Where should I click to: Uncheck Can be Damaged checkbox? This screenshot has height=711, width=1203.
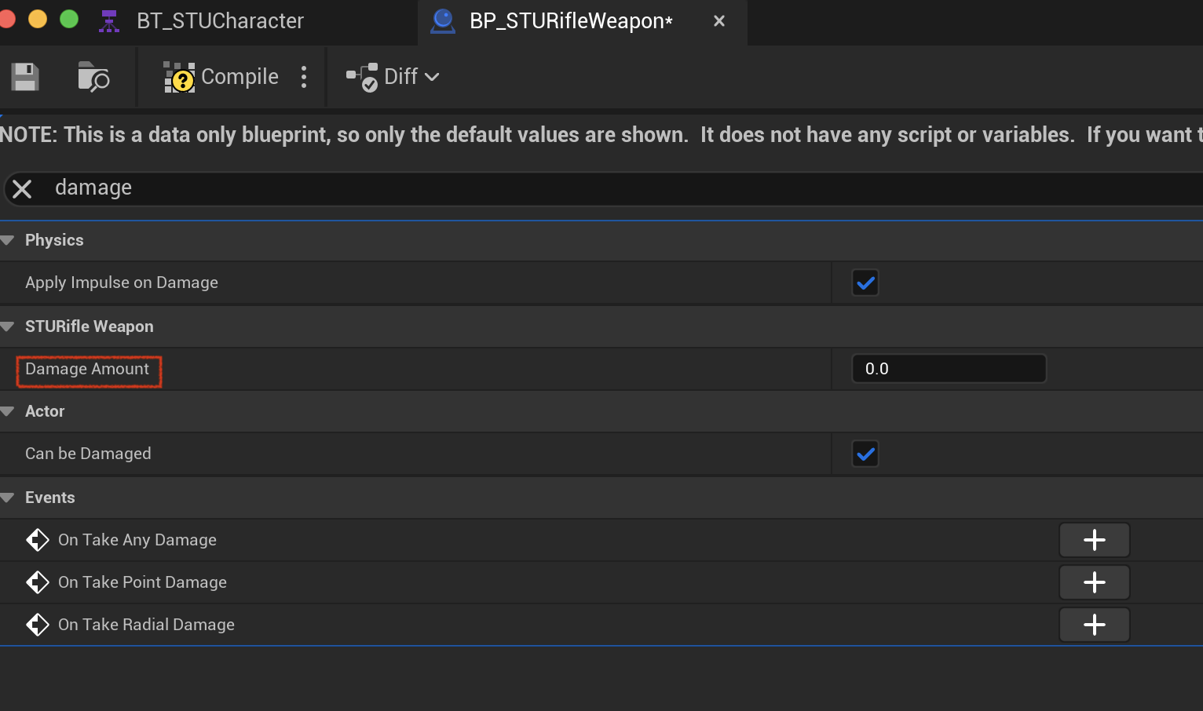coord(865,454)
